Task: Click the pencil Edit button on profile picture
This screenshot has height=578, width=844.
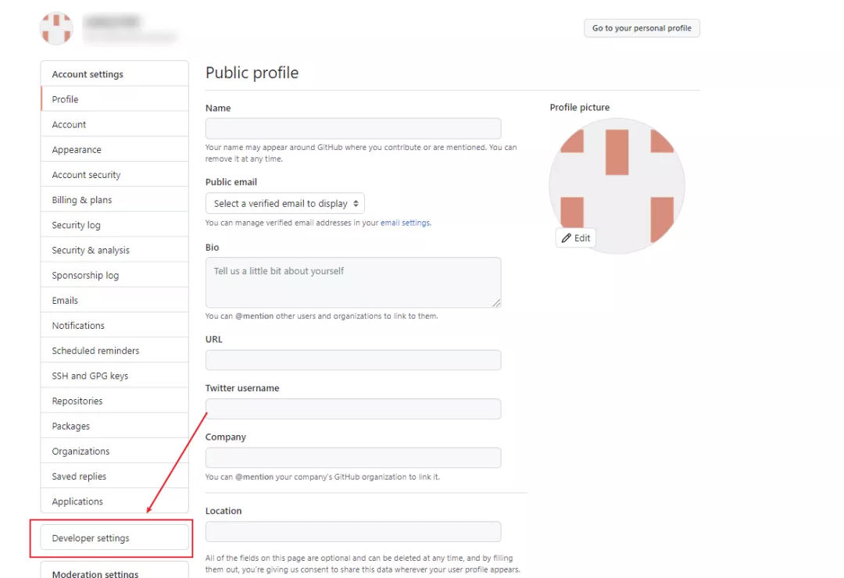Action: click(576, 238)
